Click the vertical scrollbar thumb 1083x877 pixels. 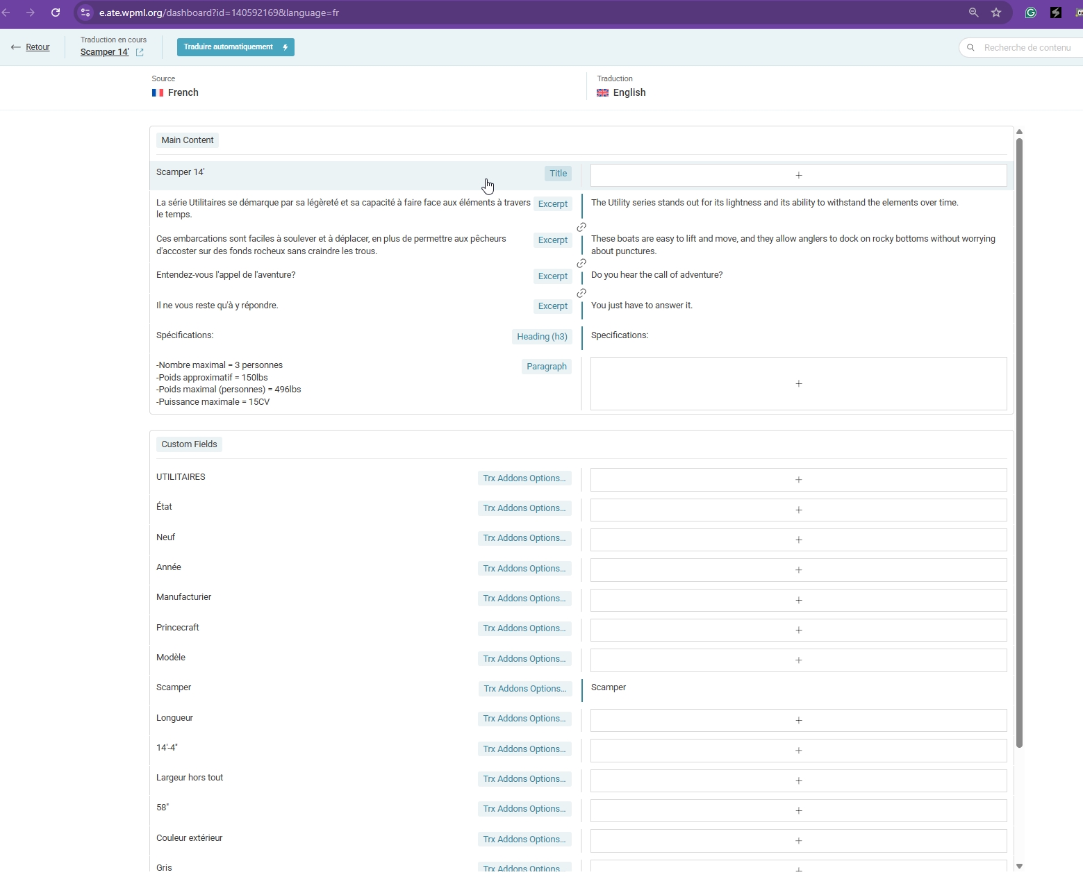click(1019, 443)
